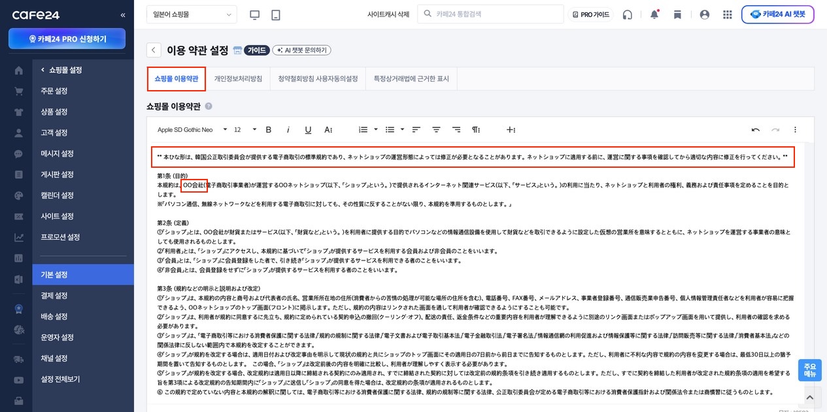Preview the PC desktop view icon
This screenshot has height=412, width=827.
(255, 14)
